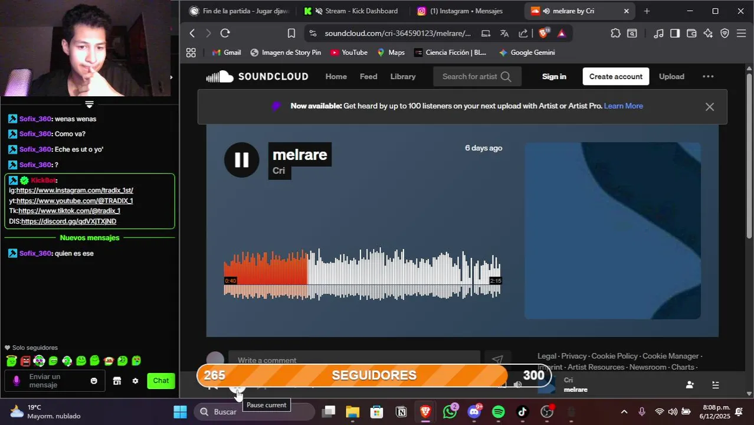Dismiss the Now available banner
This screenshot has width=754, height=425.
[x=710, y=107]
